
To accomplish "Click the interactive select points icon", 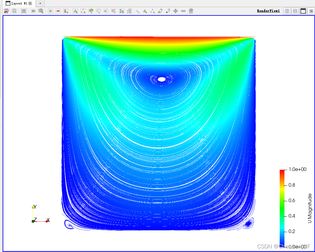I will [x=152, y=11].
